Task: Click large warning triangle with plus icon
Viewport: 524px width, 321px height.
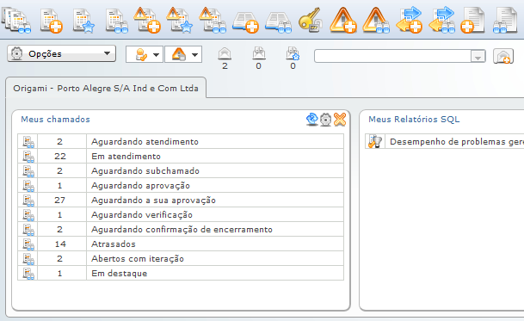Action: pos(343,20)
